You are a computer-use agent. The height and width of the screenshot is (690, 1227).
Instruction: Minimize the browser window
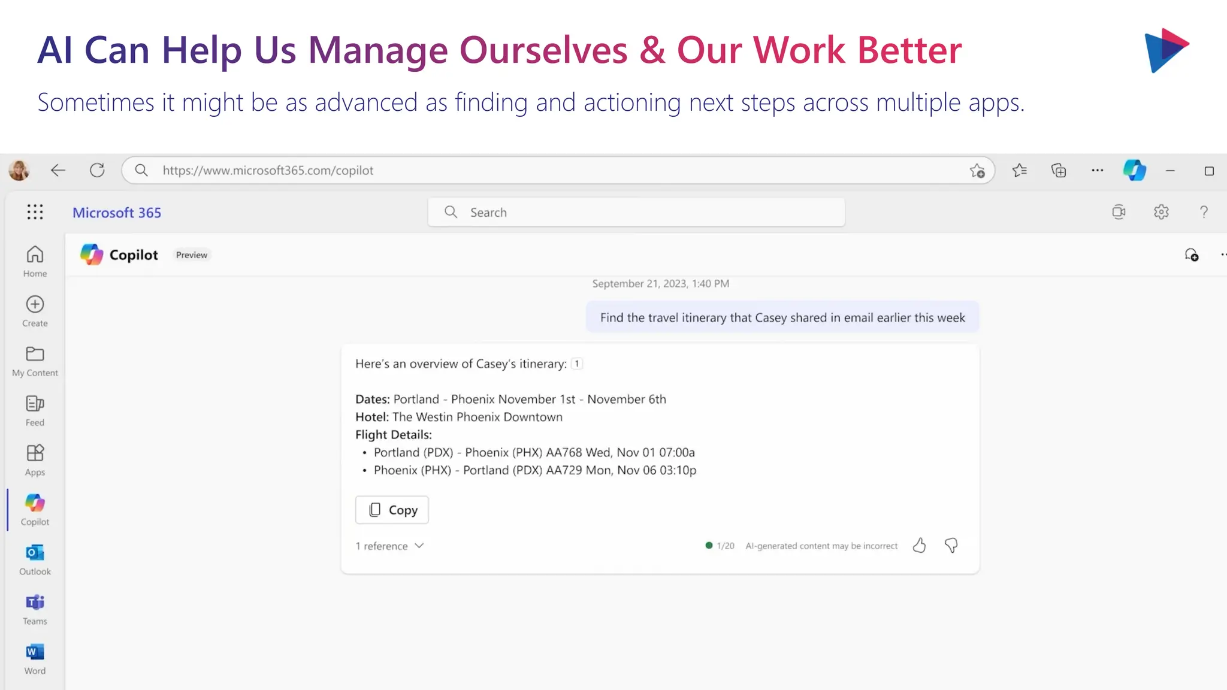tap(1170, 171)
